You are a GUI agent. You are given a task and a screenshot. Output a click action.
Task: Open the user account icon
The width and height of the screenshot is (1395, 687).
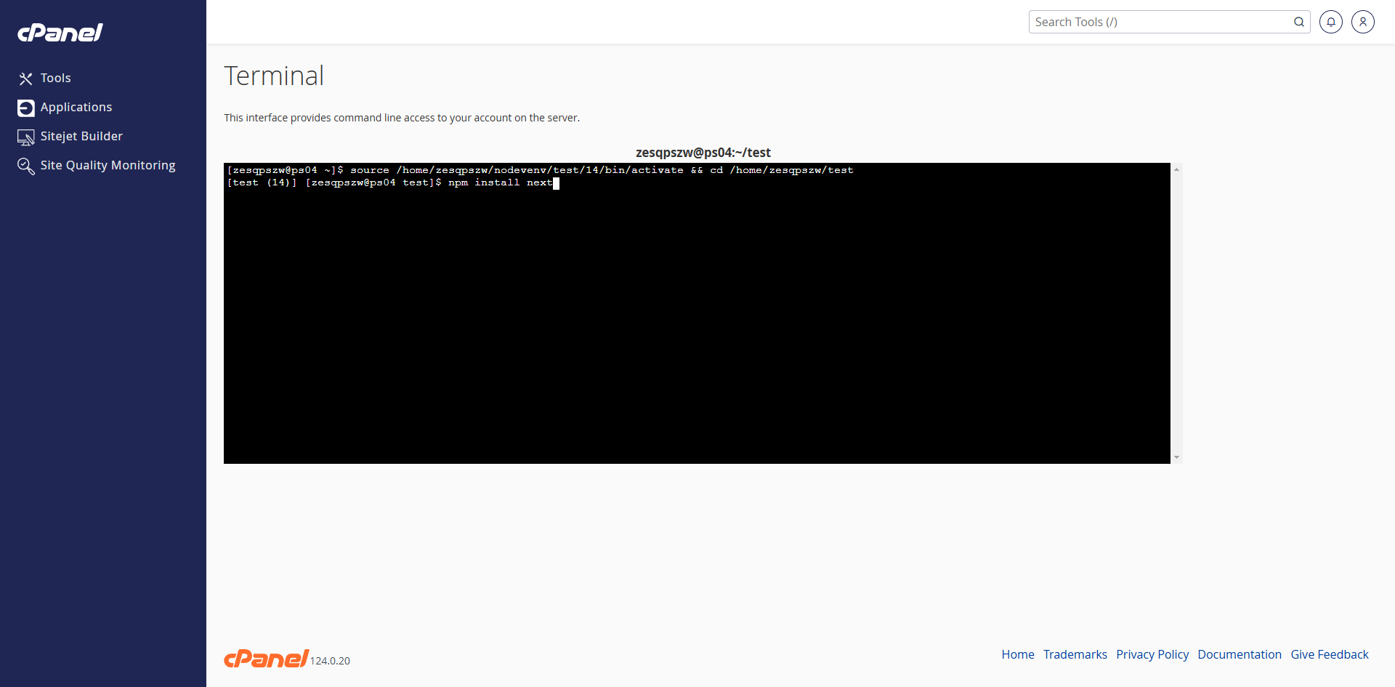[x=1363, y=22]
